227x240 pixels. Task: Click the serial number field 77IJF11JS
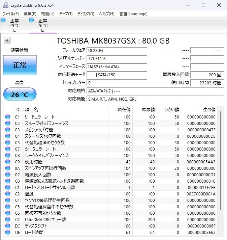[117, 59]
